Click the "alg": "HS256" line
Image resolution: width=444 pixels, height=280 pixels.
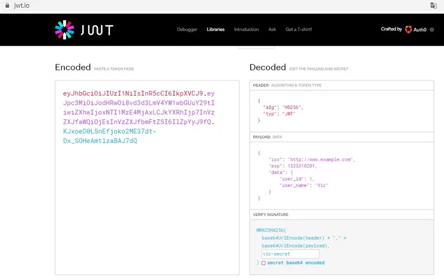point(283,108)
